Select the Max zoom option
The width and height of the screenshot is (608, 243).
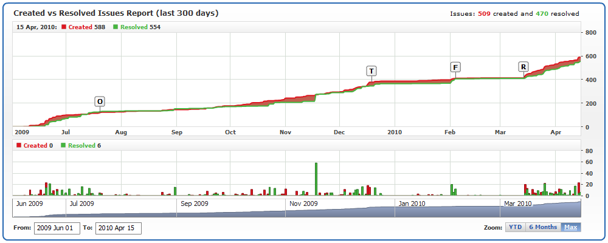tap(570, 227)
